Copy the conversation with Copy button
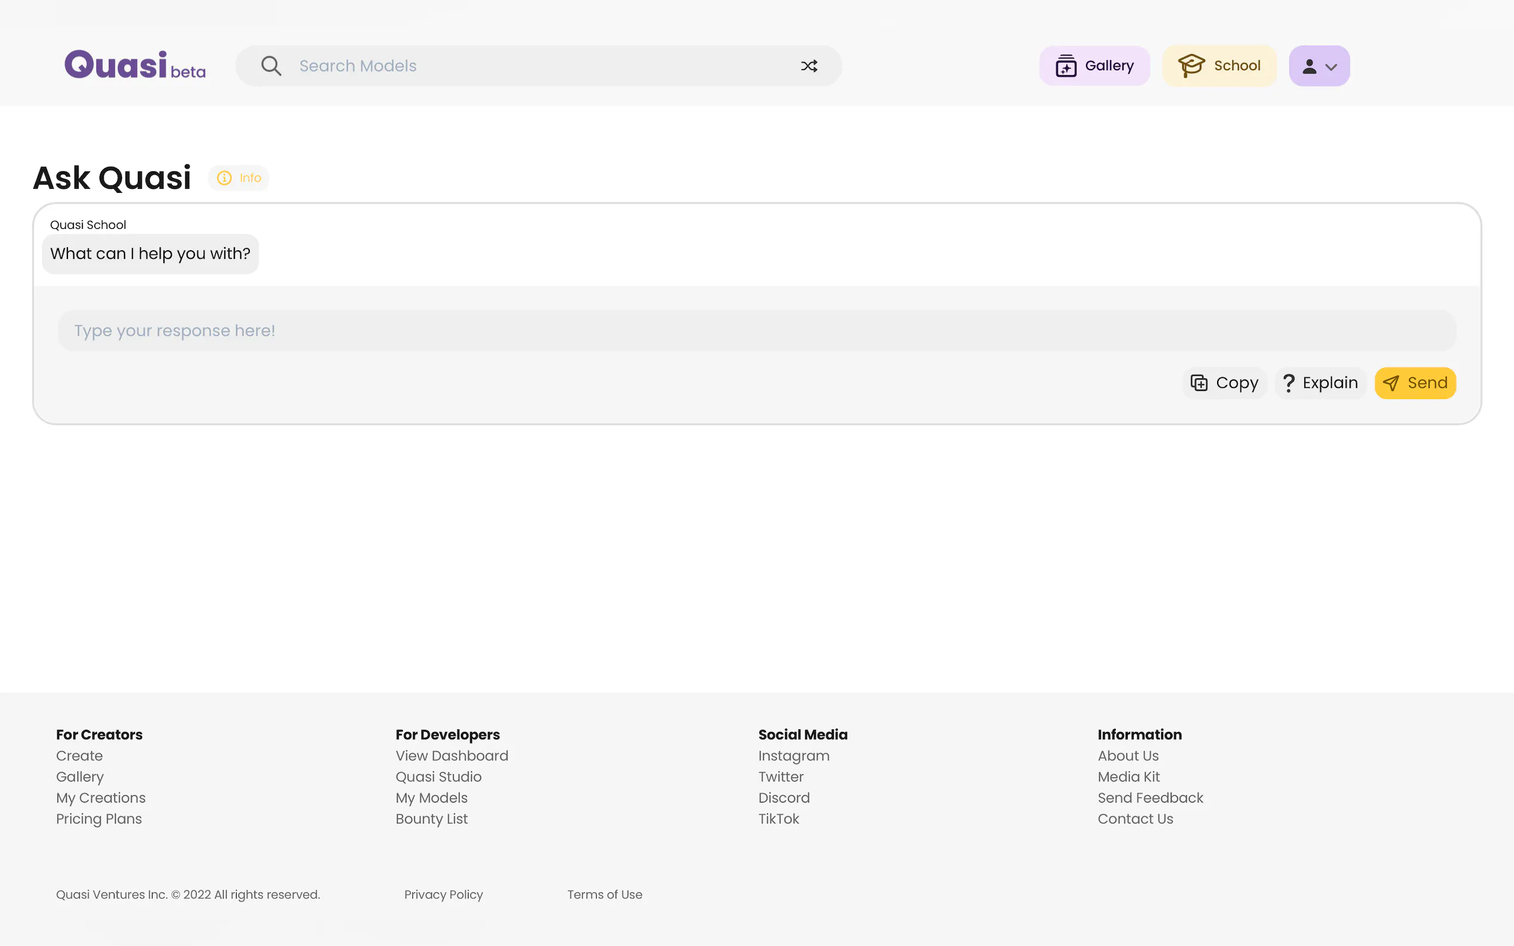 1224,383
